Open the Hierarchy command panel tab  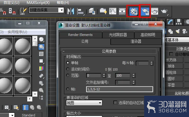point(179,22)
